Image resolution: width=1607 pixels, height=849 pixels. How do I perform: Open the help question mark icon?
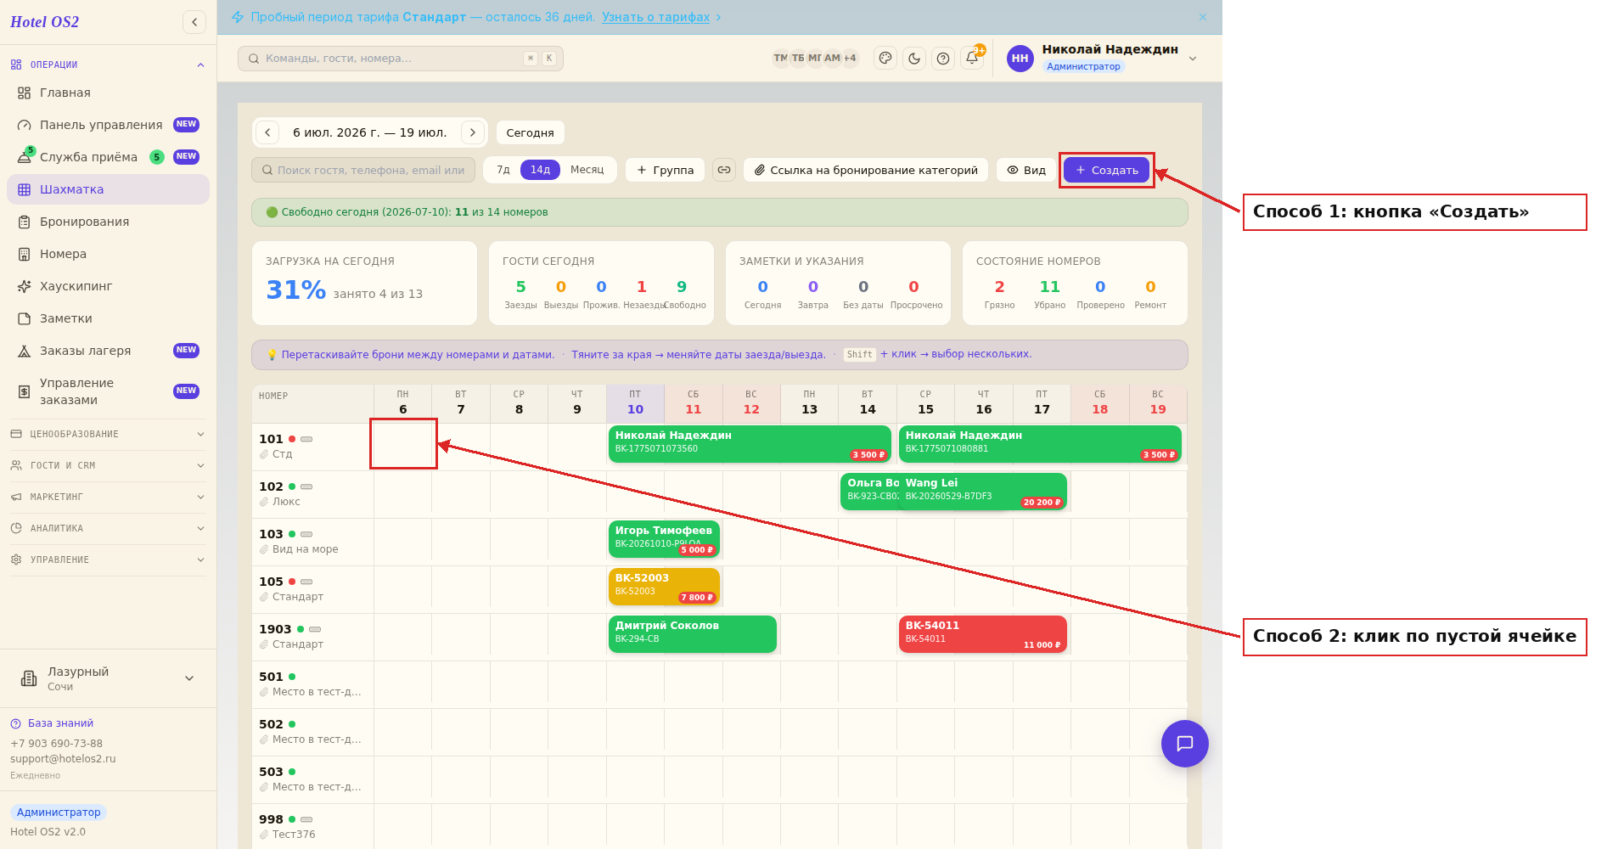(943, 59)
